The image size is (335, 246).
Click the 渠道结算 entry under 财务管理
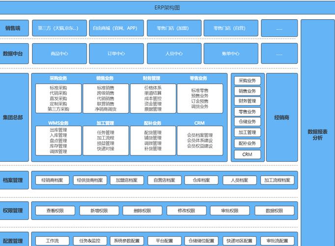[x=153, y=93]
